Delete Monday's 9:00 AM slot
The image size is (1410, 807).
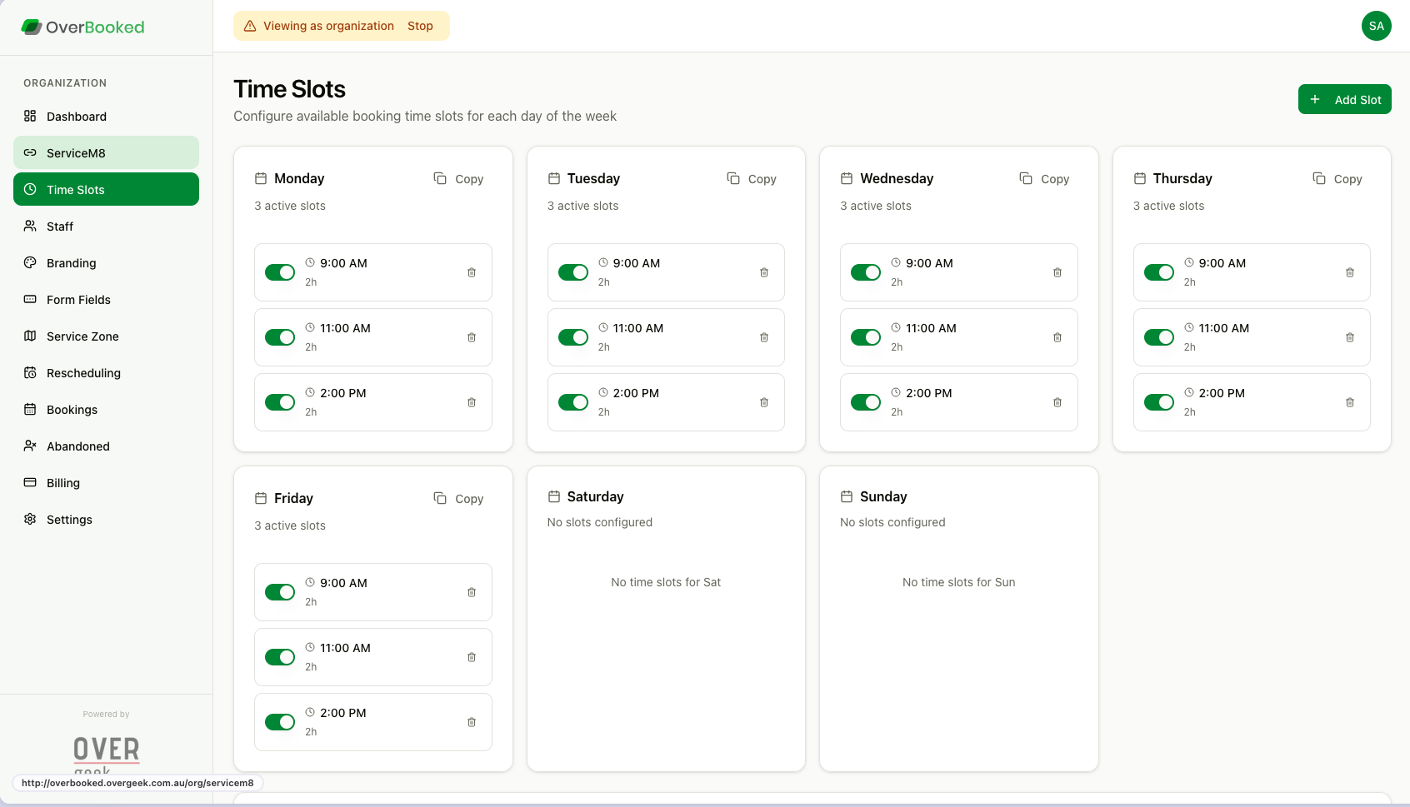(x=472, y=272)
